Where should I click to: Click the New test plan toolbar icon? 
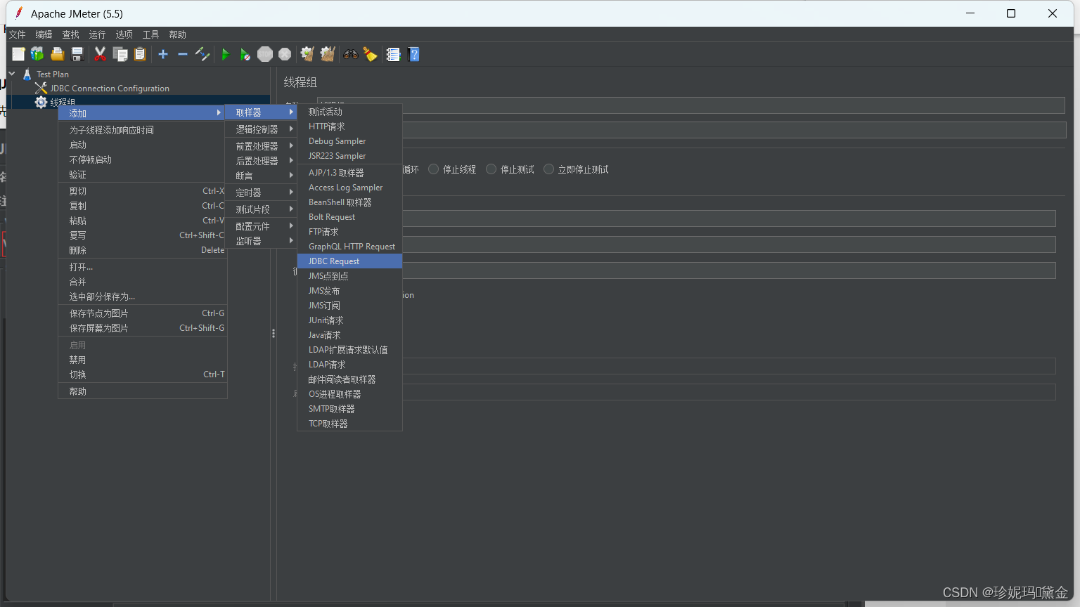tap(18, 54)
